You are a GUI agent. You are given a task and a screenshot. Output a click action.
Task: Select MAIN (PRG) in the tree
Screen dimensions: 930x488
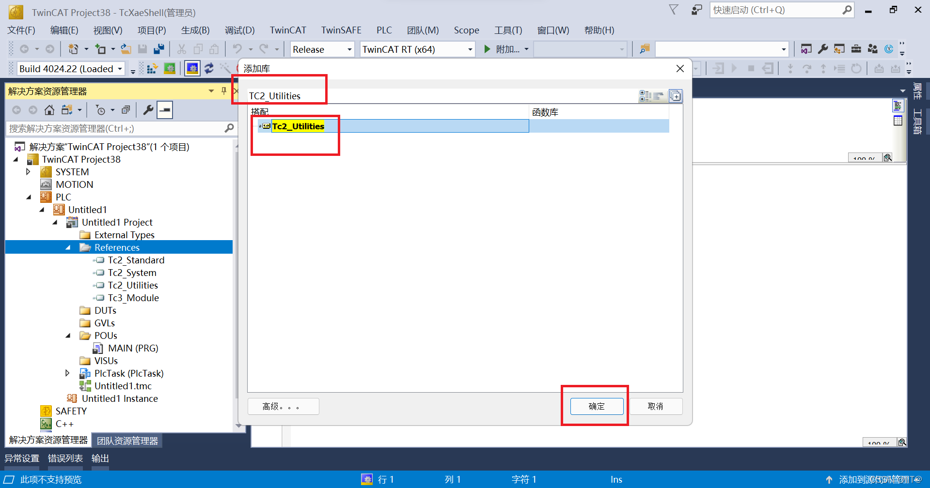(x=133, y=348)
